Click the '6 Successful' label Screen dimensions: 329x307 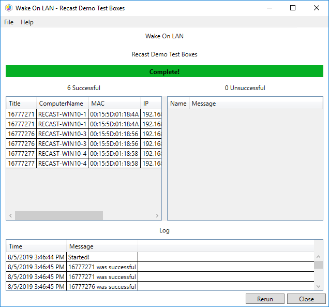tap(84, 88)
